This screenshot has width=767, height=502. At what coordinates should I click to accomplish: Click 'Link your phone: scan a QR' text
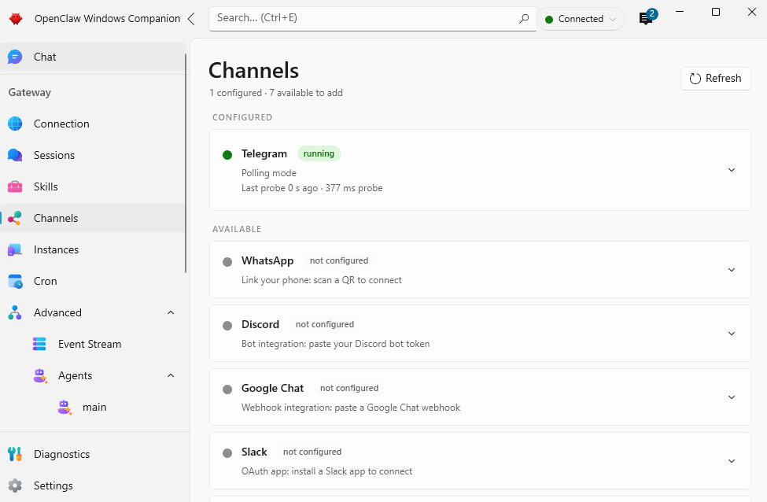click(x=298, y=280)
